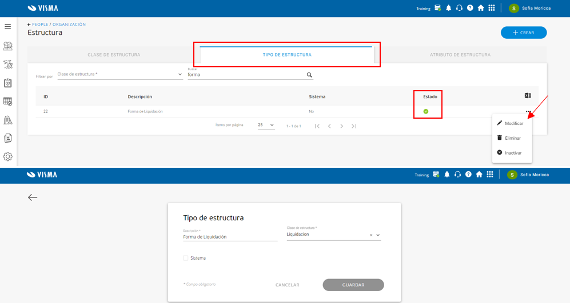The image size is (570, 303).
Task: Click the GUARDAR button
Action: pyautogui.click(x=353, y=285)
